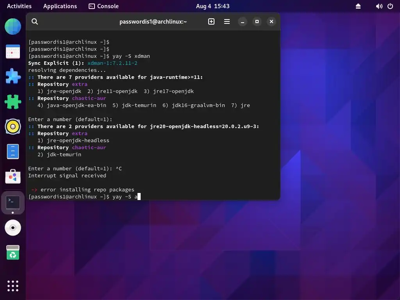The image size is (400, 300).
Task: Show all applications grid
Action: [x=13, y=286]
